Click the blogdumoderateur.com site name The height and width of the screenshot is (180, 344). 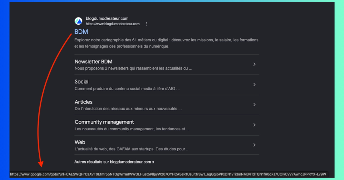pyautogui.click(x=107, y=19)
